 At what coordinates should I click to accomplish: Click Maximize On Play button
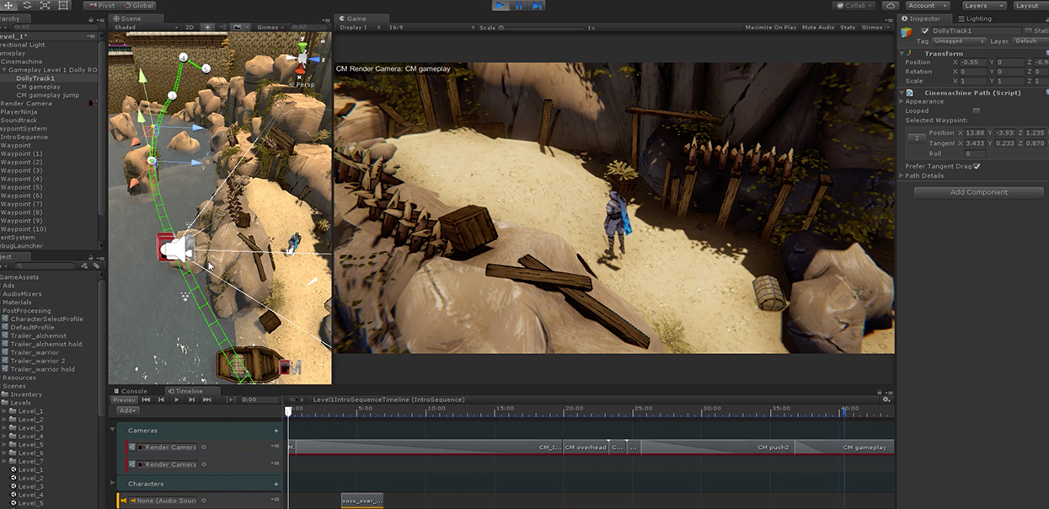pos(770,27)
